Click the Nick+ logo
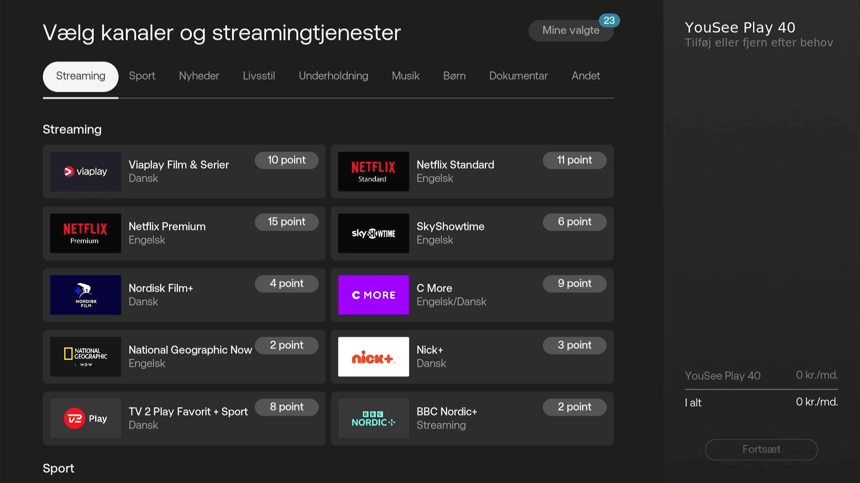Viewport: 860px width, 483px height. (x=374, y=357)
